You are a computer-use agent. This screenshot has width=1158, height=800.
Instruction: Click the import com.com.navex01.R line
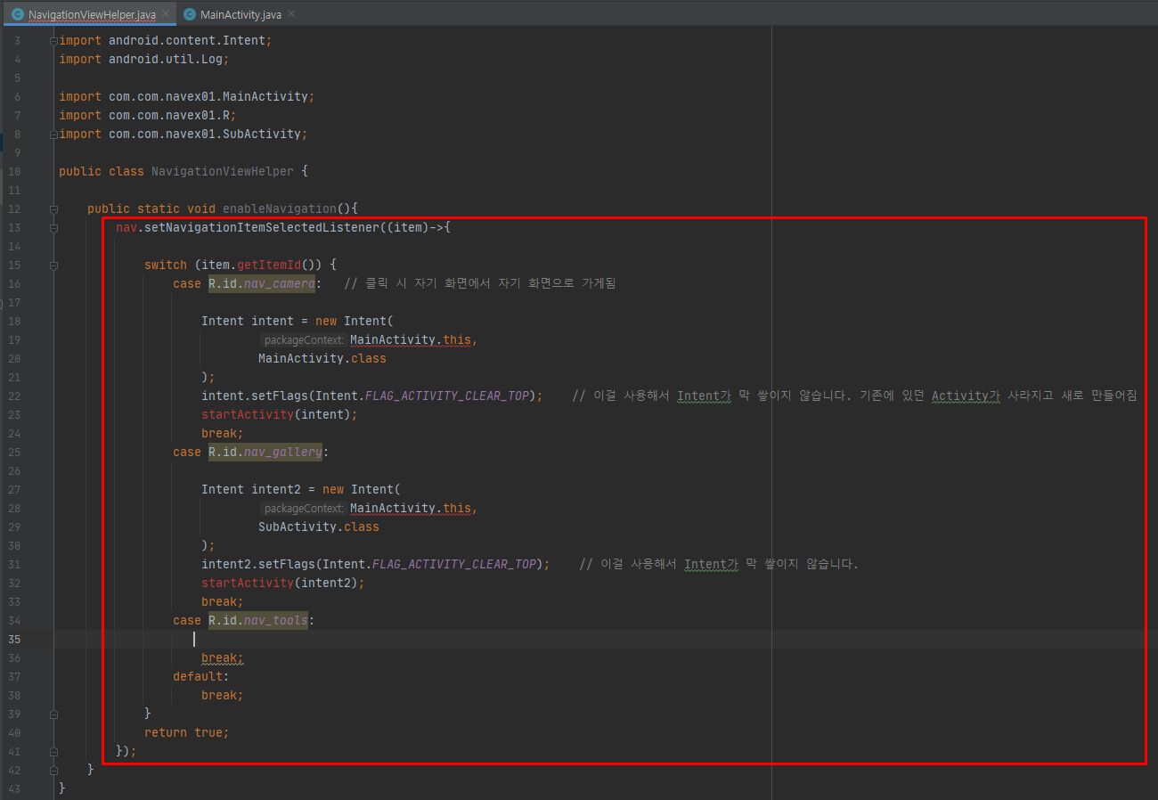148,116
